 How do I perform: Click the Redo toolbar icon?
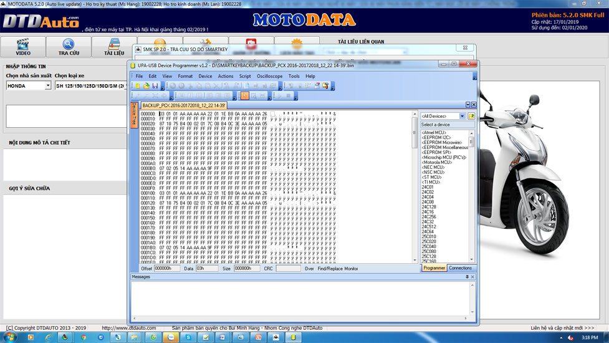[x=181, y=86]
